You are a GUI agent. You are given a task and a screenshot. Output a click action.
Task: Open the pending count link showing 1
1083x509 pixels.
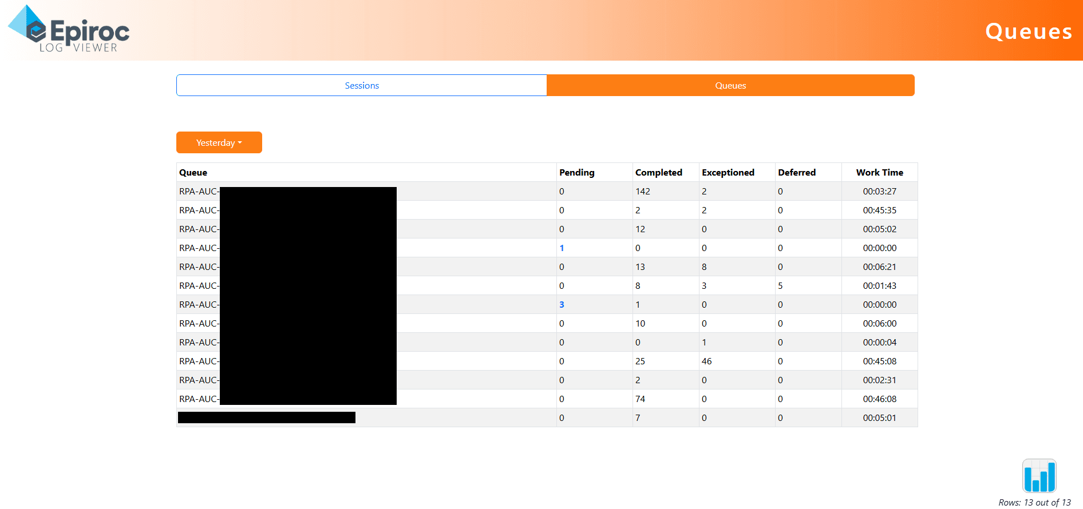562,248
